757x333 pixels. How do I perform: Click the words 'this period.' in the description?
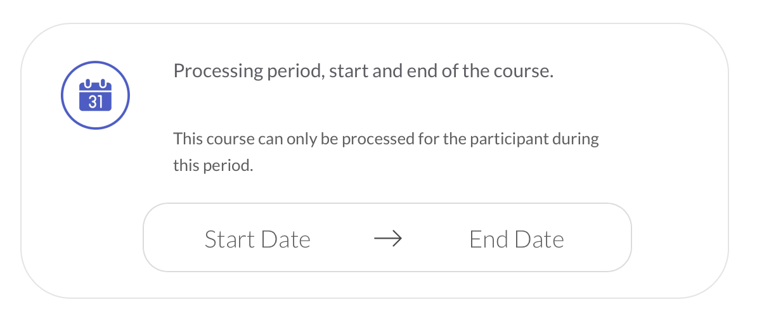213,166
